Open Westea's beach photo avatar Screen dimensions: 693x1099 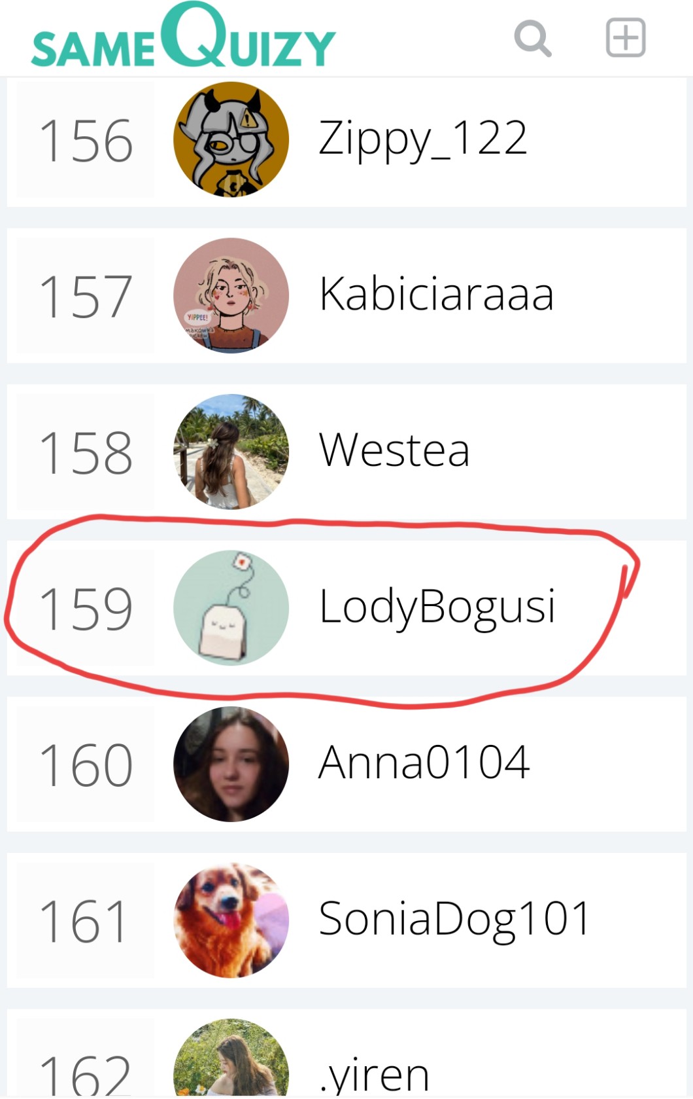[231, 452]
